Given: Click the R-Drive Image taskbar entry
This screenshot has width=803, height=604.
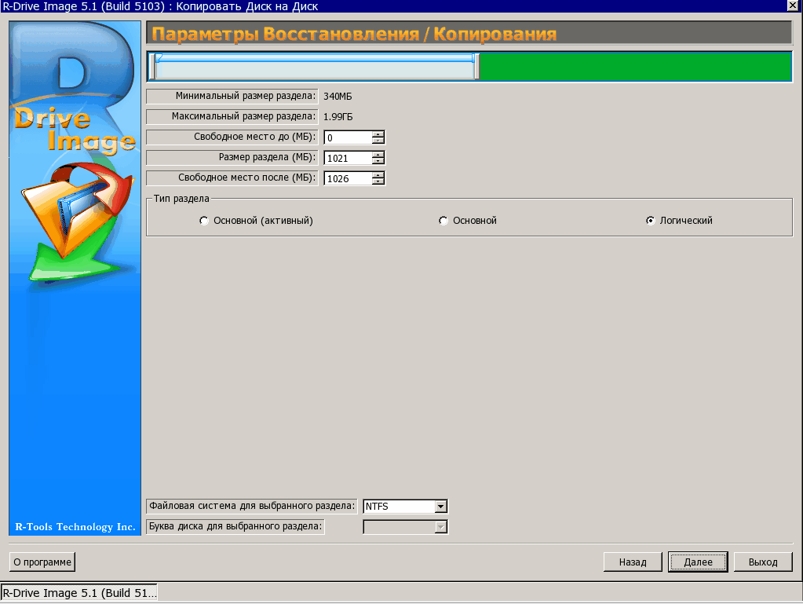Looking at the screenshot, I should (78, 593).
